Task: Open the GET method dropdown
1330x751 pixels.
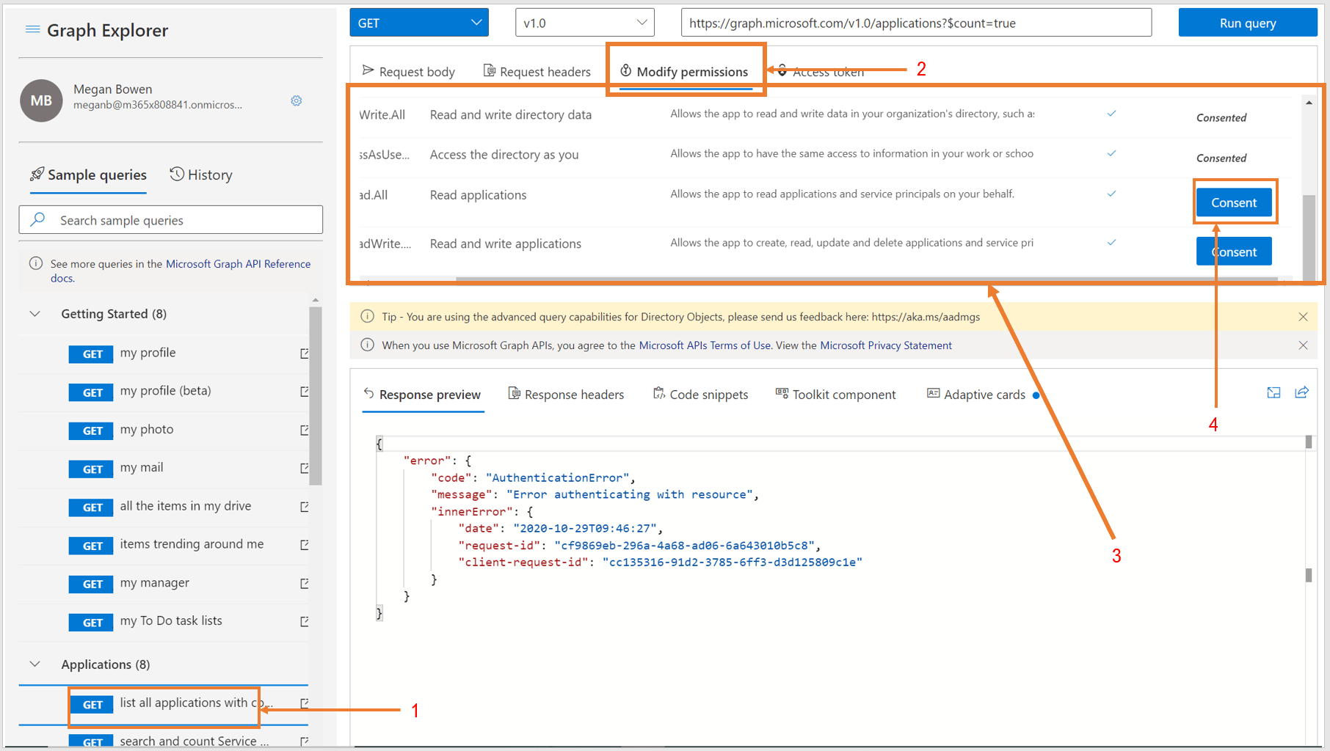Action: [419, 23]
